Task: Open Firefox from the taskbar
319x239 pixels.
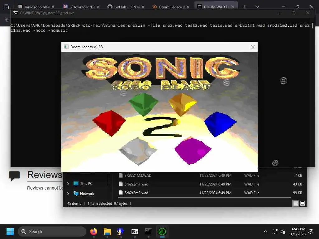Action: pyautogui.click(x=94, y=232)
